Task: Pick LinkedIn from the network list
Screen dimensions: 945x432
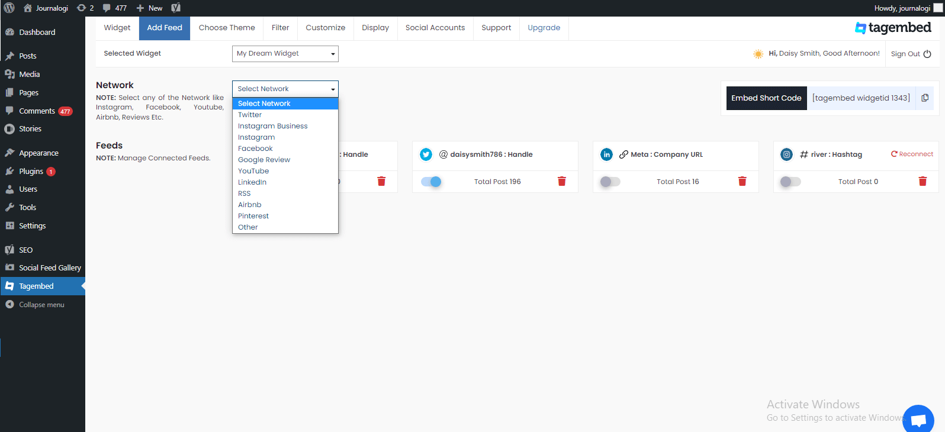Action: tap(285, 182)
